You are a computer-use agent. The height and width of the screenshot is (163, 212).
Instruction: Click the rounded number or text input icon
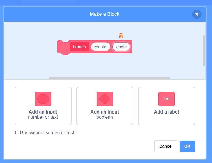click(x=43, y=99)
